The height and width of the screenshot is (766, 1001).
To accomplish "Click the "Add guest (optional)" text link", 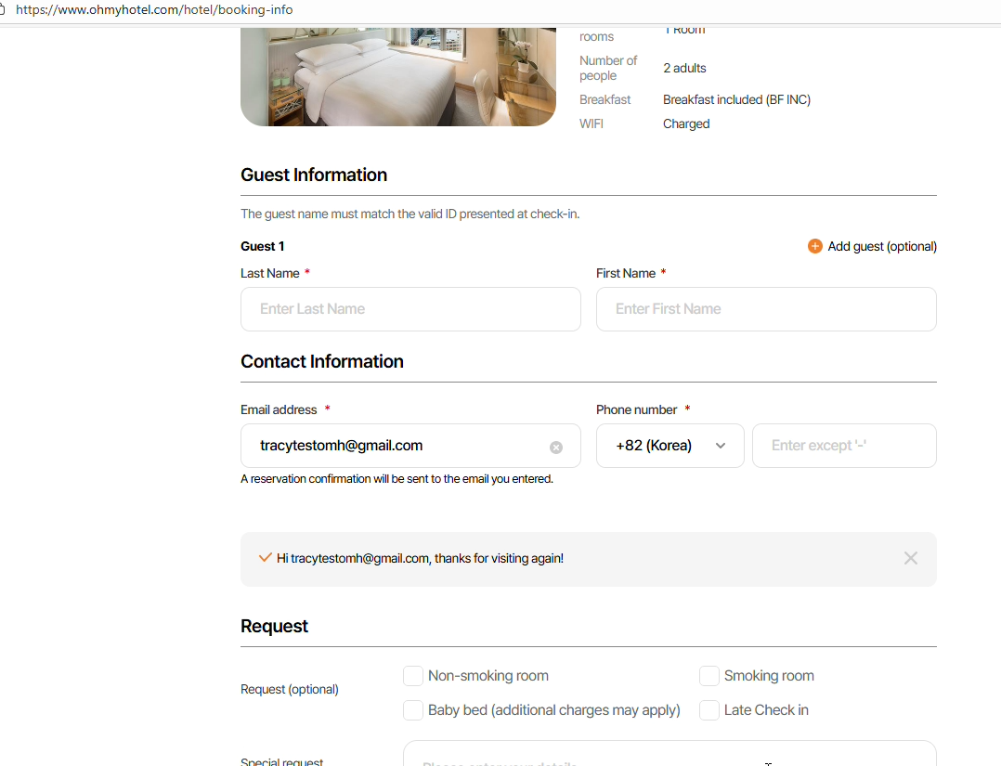I will 882,246.
